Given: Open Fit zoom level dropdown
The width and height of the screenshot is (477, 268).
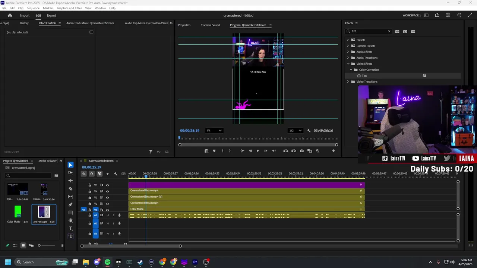Looking at the screenshot, I should pyautogui.click(x=215, y=131).
